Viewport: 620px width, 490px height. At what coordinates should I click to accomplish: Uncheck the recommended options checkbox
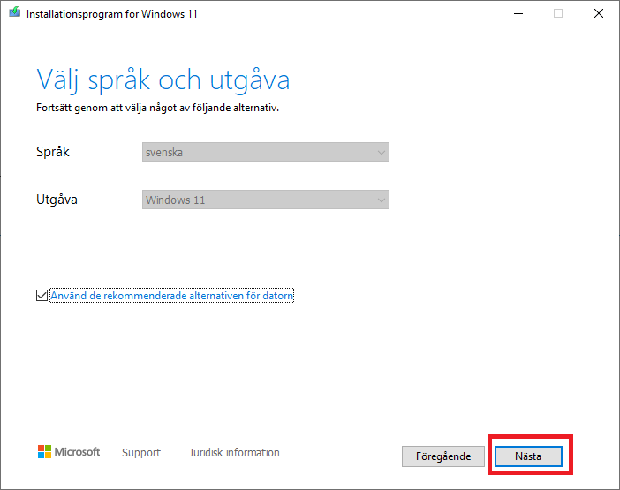pyautogui.click(x=42, y=296)
